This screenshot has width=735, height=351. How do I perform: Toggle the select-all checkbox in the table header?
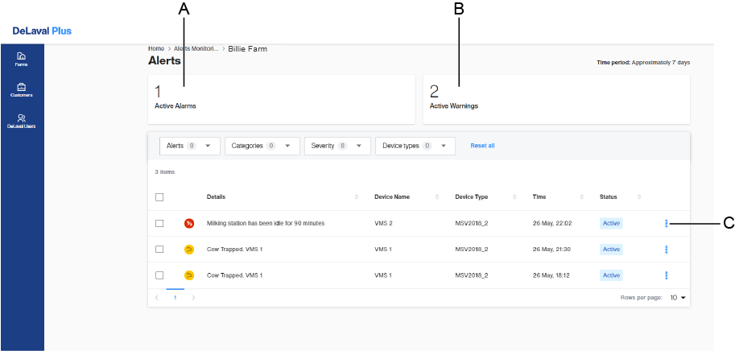pos(159,197)
